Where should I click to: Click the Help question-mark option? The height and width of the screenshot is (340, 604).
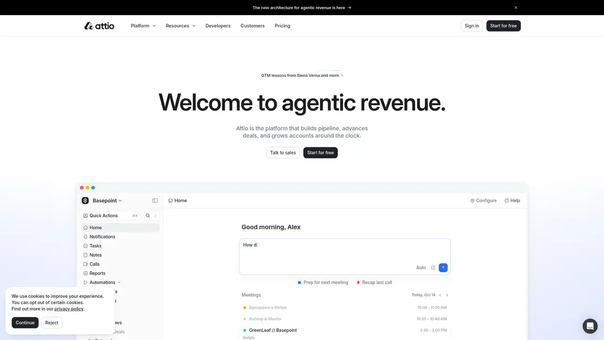click(512, 201)
